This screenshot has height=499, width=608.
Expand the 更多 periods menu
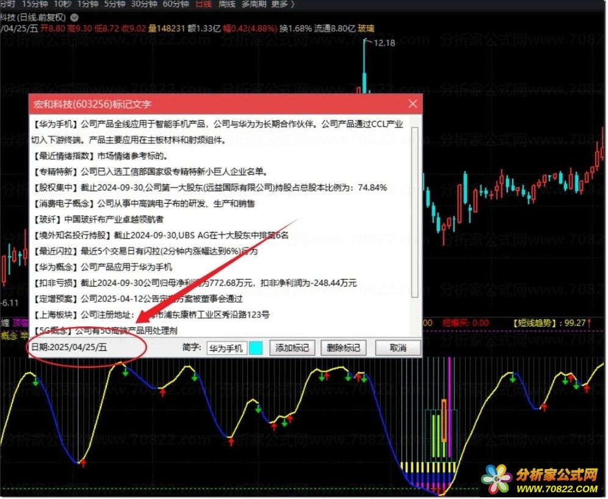coord(282,4)
